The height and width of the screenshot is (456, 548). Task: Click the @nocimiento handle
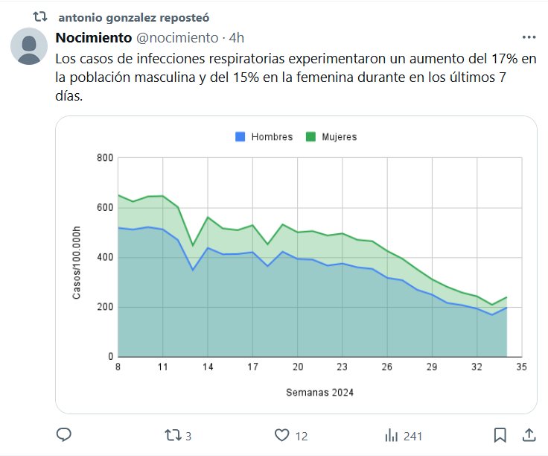[x=177, y=37]
